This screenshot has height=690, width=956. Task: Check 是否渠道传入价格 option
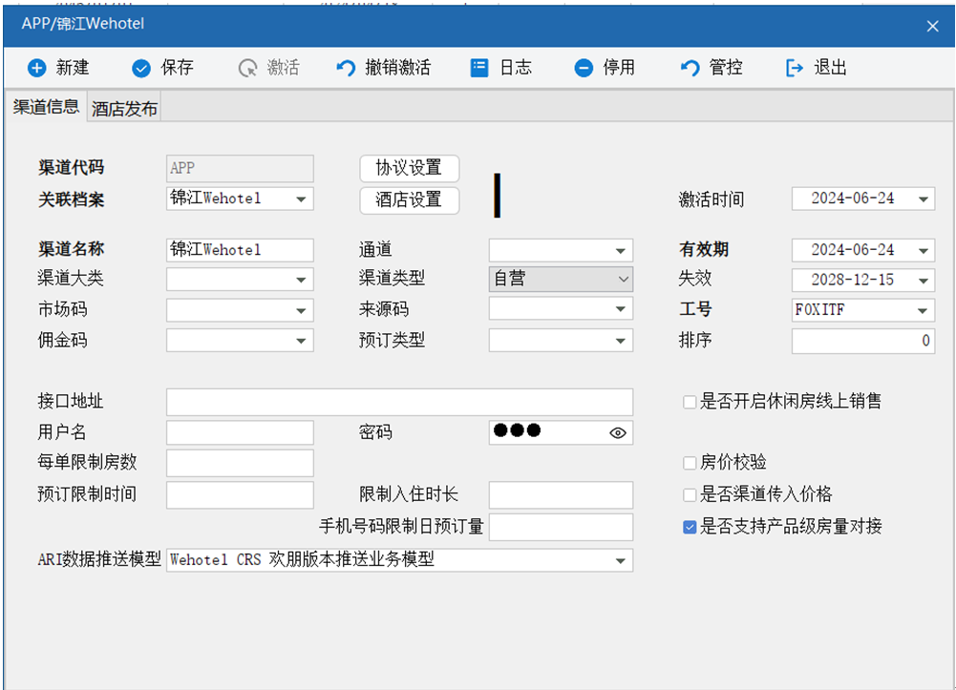pos(690,494)
